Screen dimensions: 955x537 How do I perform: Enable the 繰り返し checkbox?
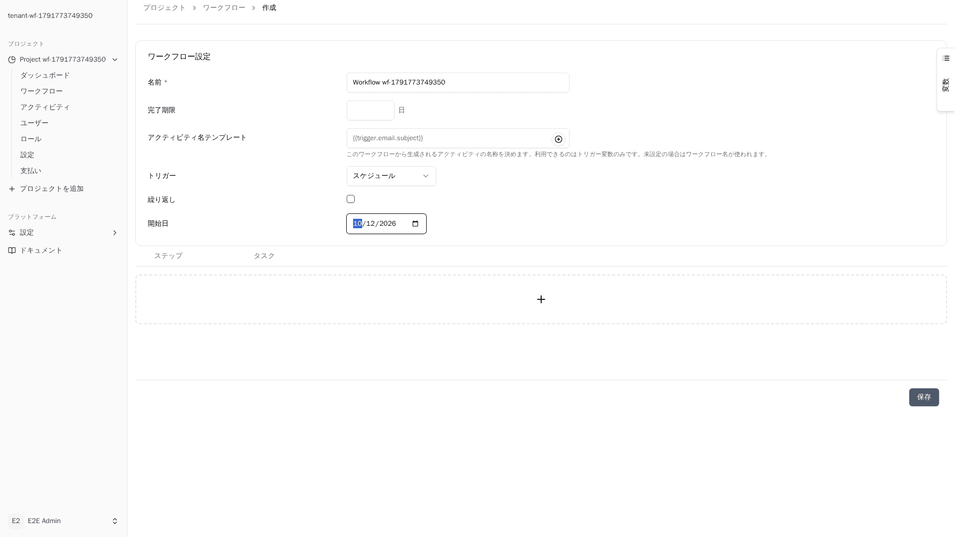(x=351, y=199)
